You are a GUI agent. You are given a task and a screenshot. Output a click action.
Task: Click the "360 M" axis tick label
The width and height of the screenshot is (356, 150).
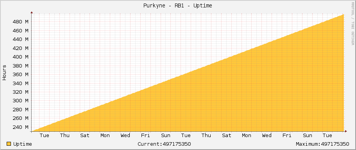(x=20, y=75)
